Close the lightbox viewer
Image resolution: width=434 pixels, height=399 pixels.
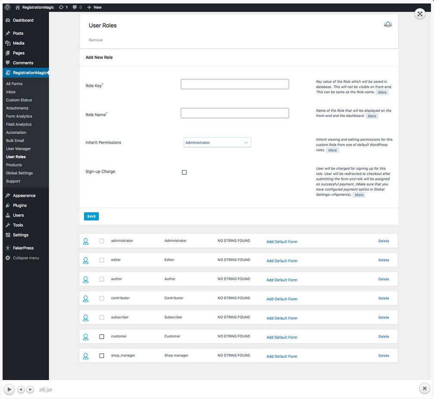[x=425, y=388]
